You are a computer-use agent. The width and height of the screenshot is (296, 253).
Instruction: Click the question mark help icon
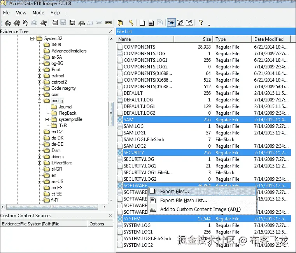(x=200, y=23)
